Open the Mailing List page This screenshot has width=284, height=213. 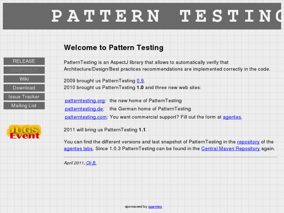(x=24, y=106)
